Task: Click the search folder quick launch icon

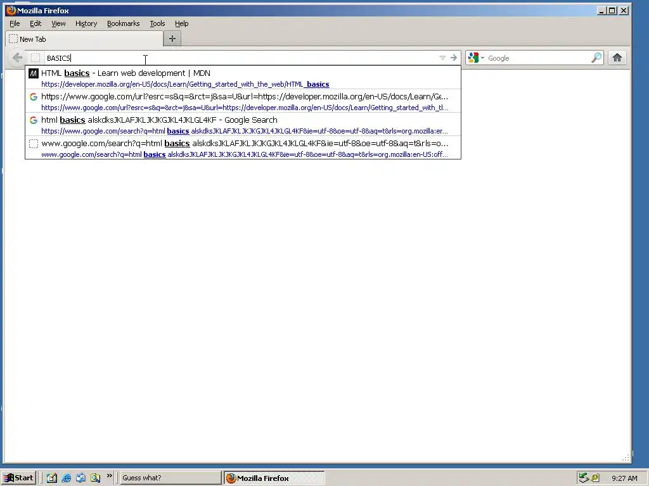Action: pos(95,478)
